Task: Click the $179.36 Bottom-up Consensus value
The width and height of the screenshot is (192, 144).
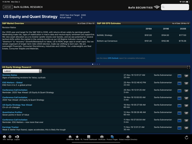Action: [x=183, y=41]
